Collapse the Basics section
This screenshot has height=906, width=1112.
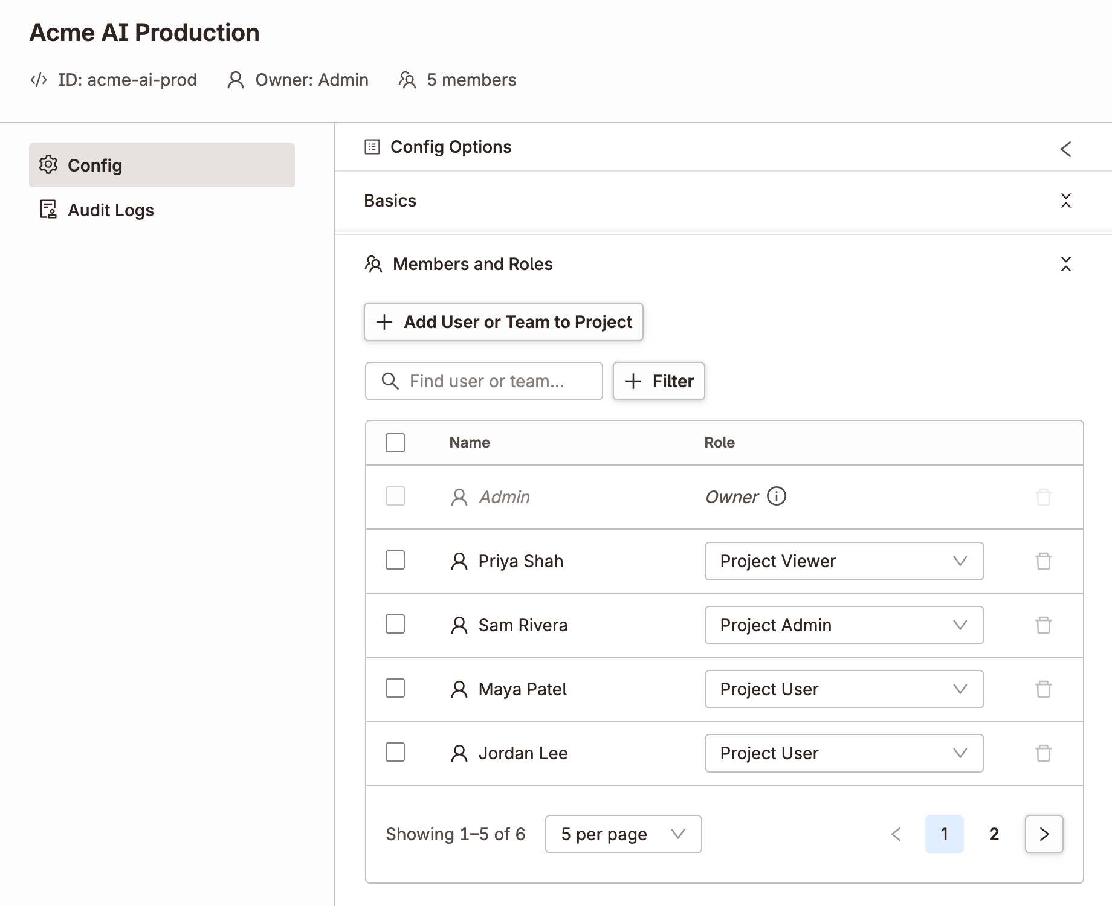coord(1066,201)
